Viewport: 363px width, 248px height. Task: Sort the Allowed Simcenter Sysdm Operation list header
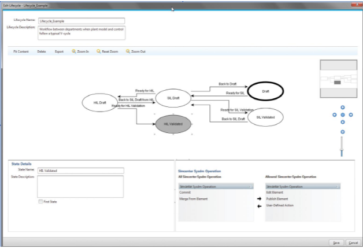point(302,187)
